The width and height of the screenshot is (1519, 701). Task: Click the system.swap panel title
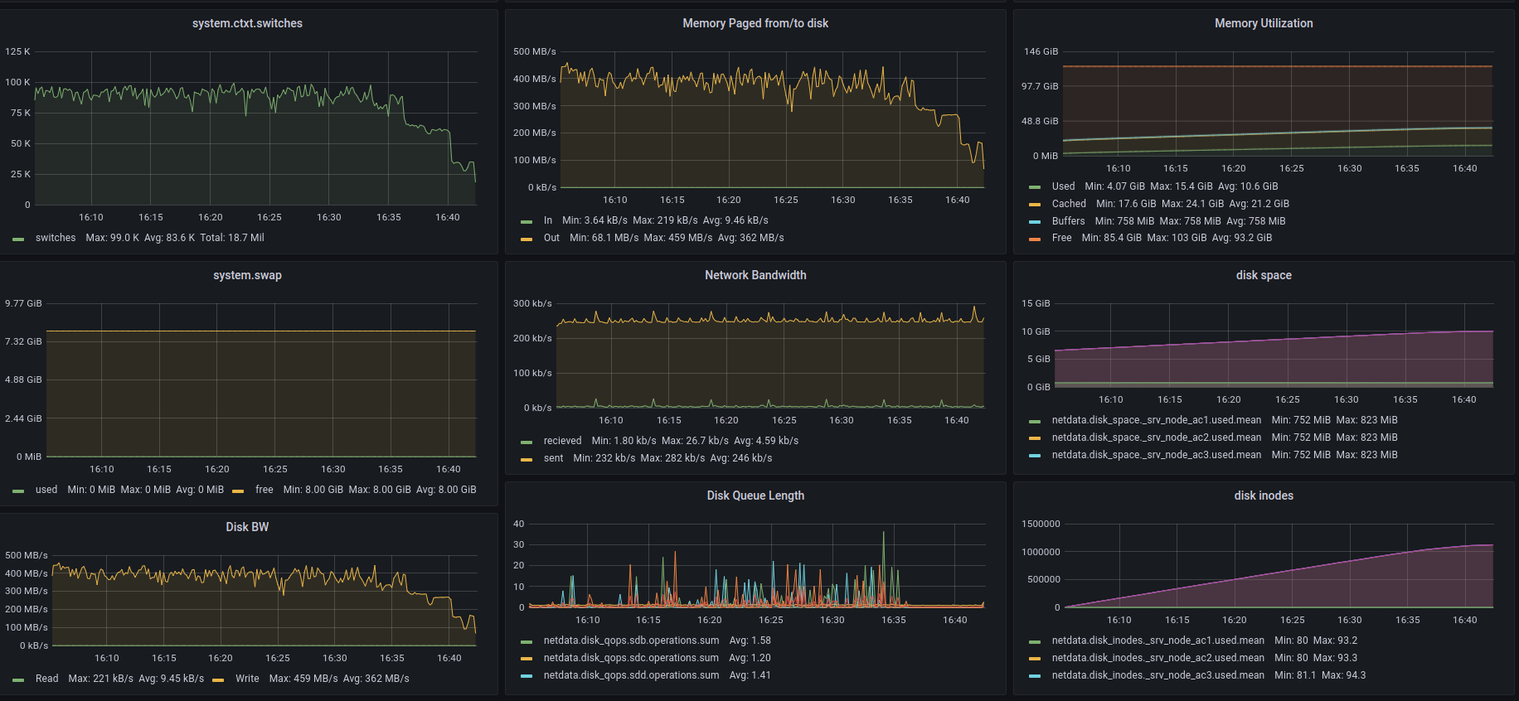pos(247,275)
